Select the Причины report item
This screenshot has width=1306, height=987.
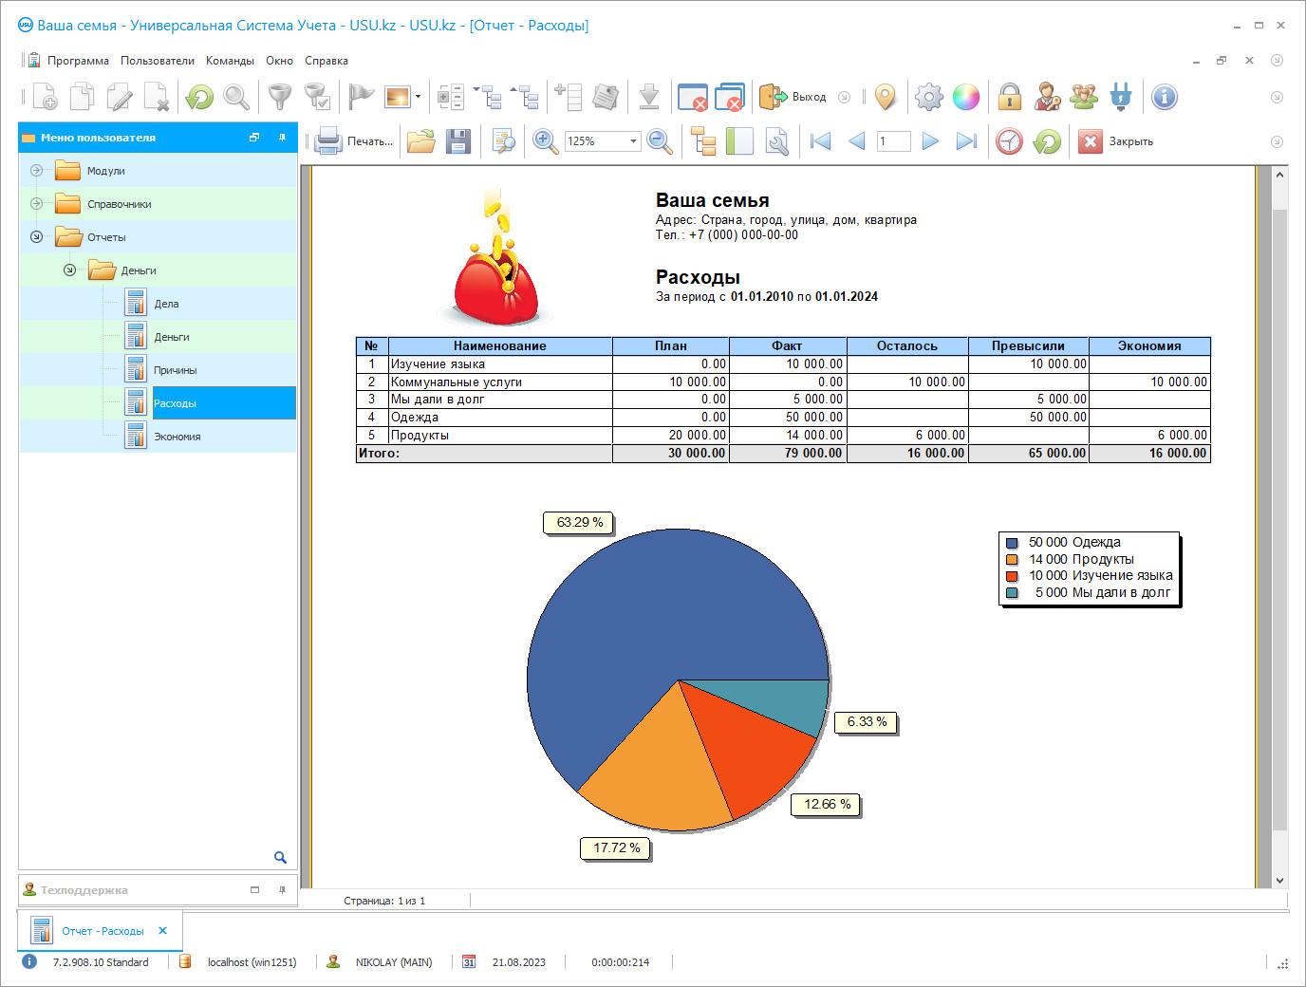[x=176, y=370]
